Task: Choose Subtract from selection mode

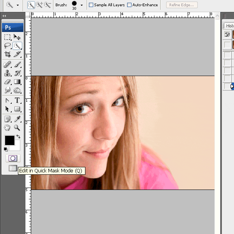Action: pos(48,5)
